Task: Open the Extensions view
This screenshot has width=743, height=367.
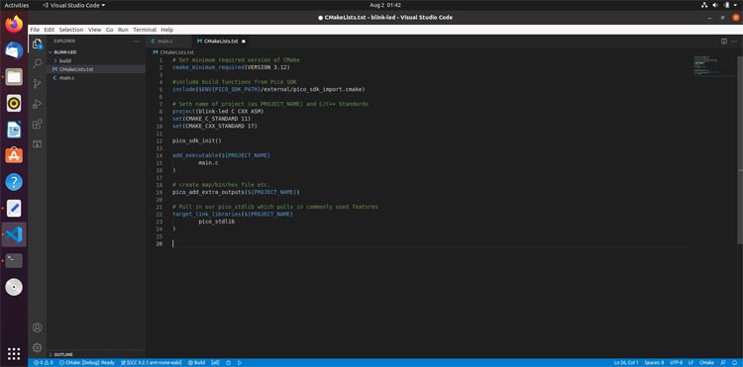Action: (x=37, y=124)
